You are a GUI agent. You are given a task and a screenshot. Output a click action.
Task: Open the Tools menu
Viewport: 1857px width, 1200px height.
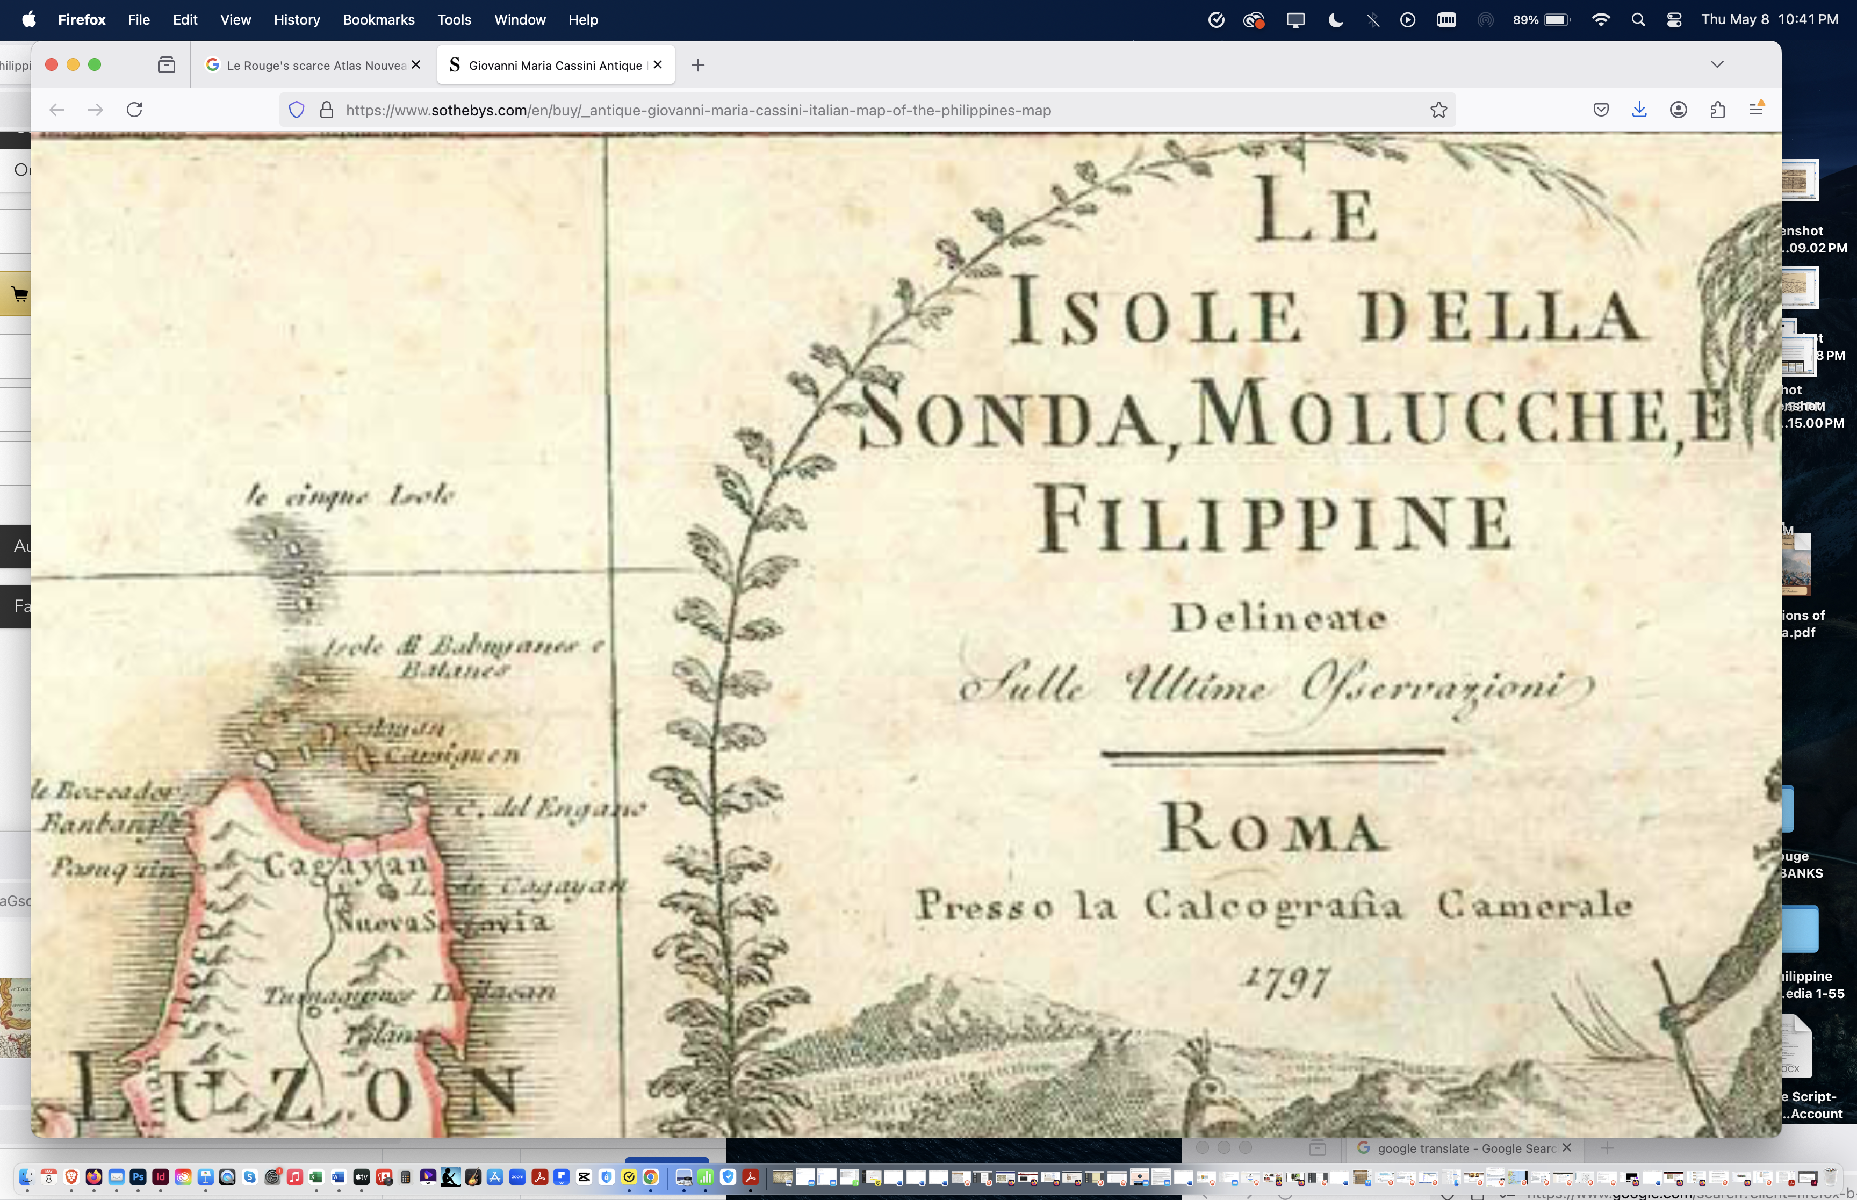[x=455, y=19]
